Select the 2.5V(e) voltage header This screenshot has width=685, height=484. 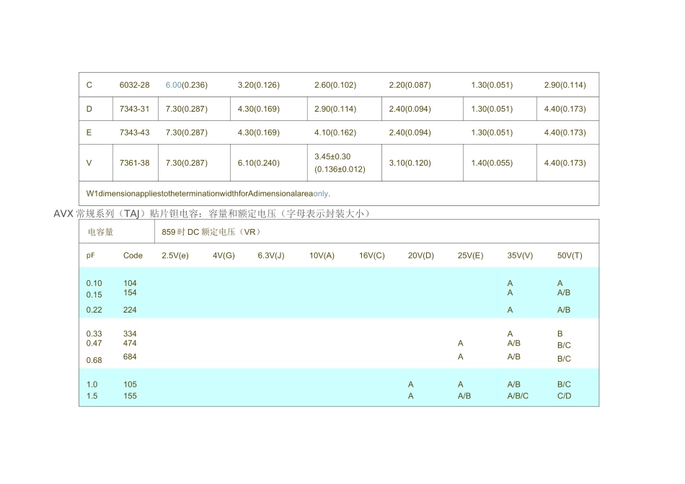click(x=175, y=256)
